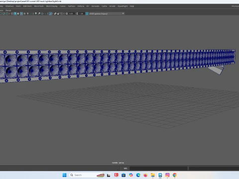239x179 pixels.
Task: Open the red app icon in taskbar
Action: pos(116,175)
